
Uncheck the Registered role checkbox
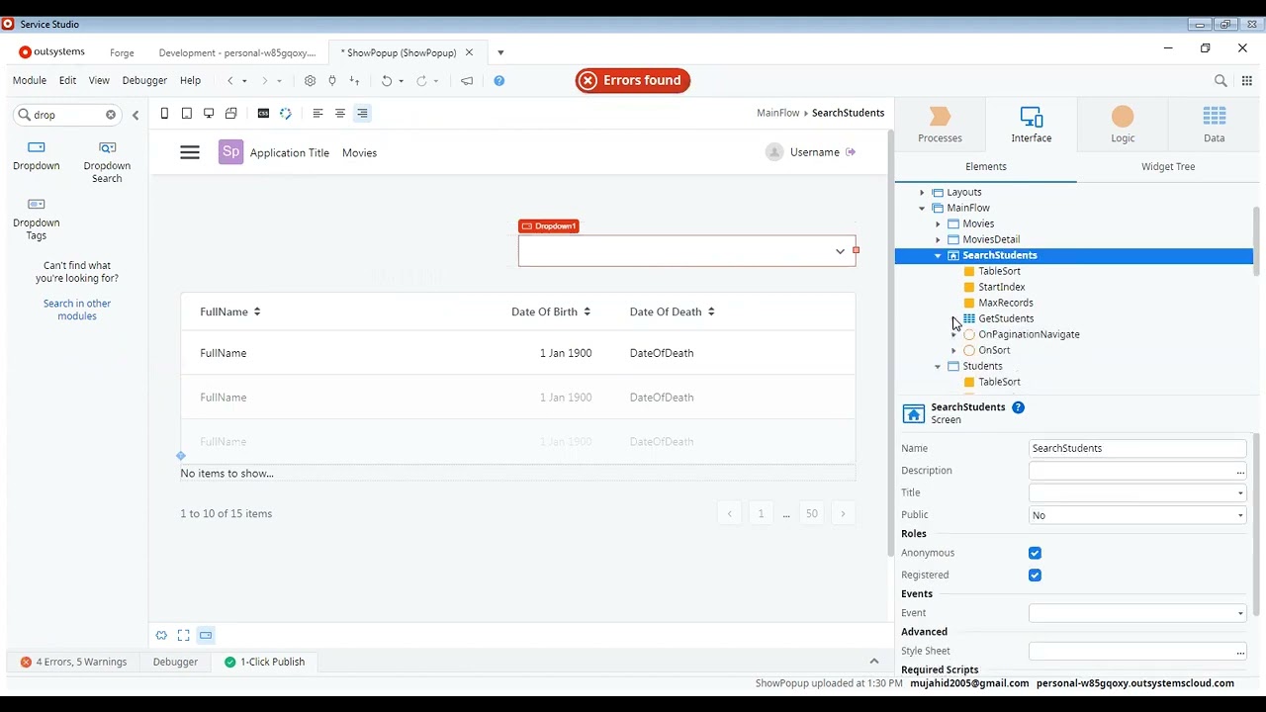click(x=1035, y=575)
